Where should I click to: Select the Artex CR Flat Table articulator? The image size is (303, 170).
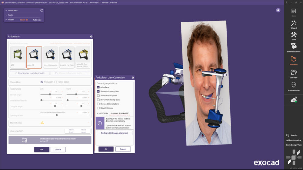click(x=67, y=57)
